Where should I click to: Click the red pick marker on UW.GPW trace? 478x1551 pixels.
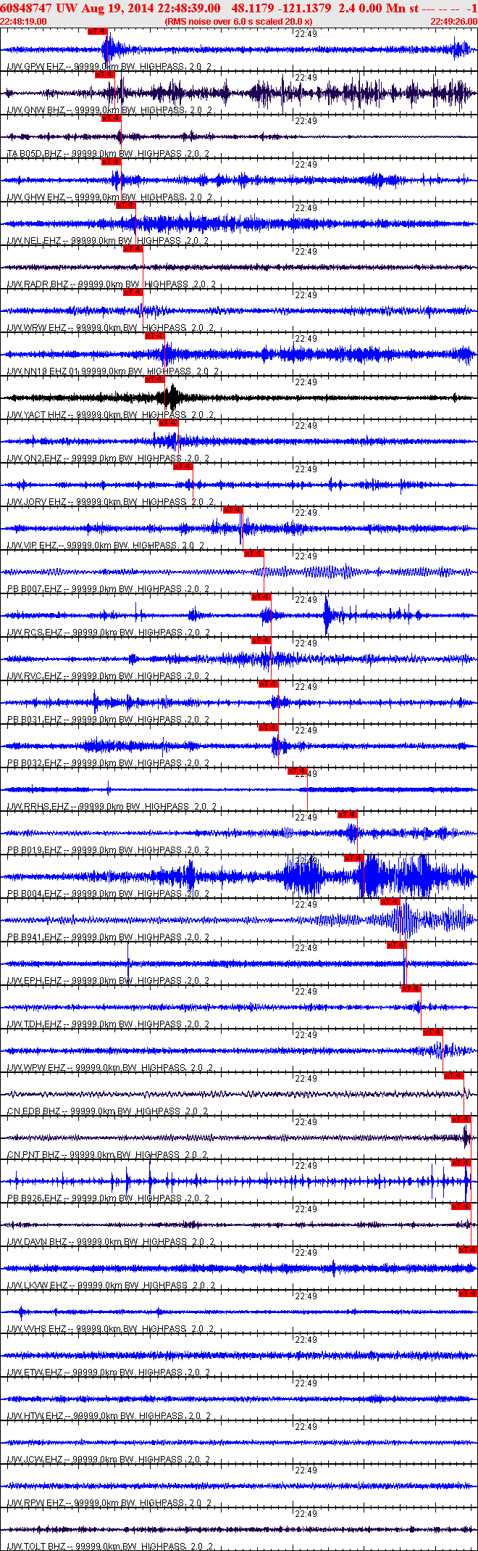96,31
